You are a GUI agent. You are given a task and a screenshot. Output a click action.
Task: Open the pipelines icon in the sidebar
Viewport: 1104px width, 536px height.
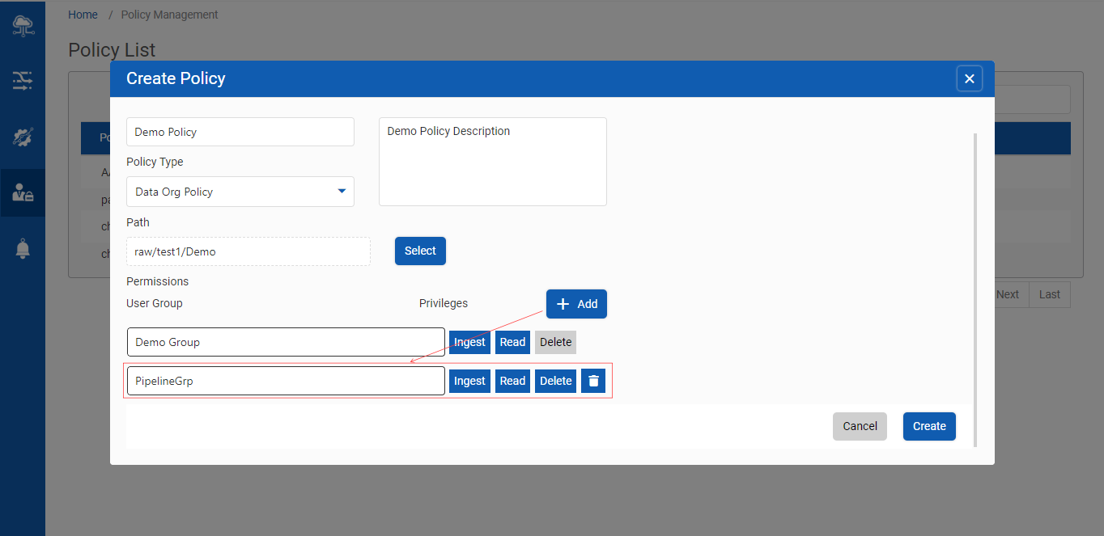[23, 80]
